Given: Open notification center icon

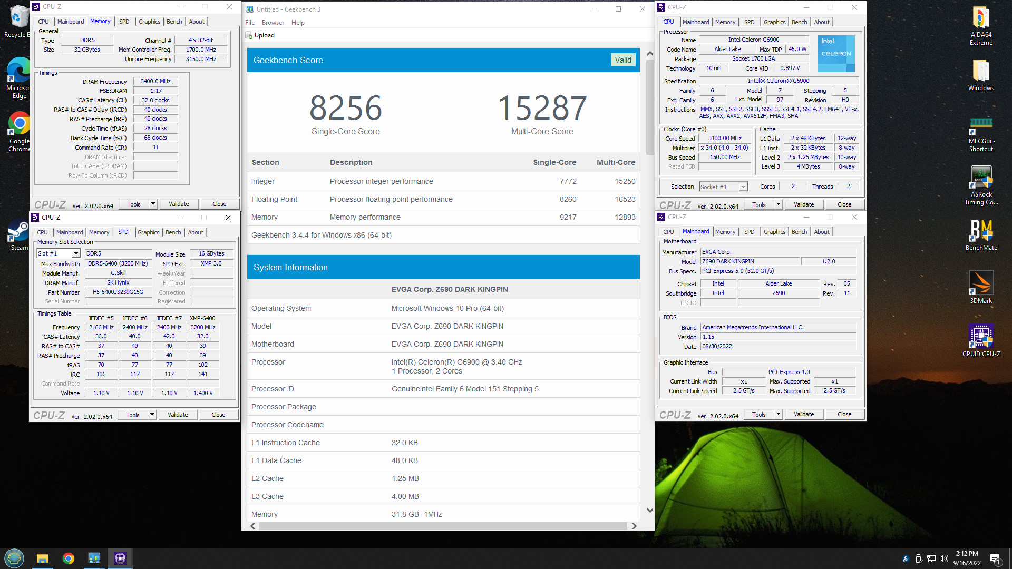Looking at the screenshot, I should pyautogui.click(x=995, y=558).
